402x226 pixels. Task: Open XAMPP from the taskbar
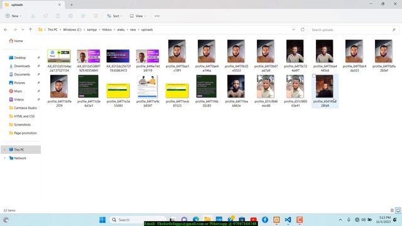[x=276, y=220]
